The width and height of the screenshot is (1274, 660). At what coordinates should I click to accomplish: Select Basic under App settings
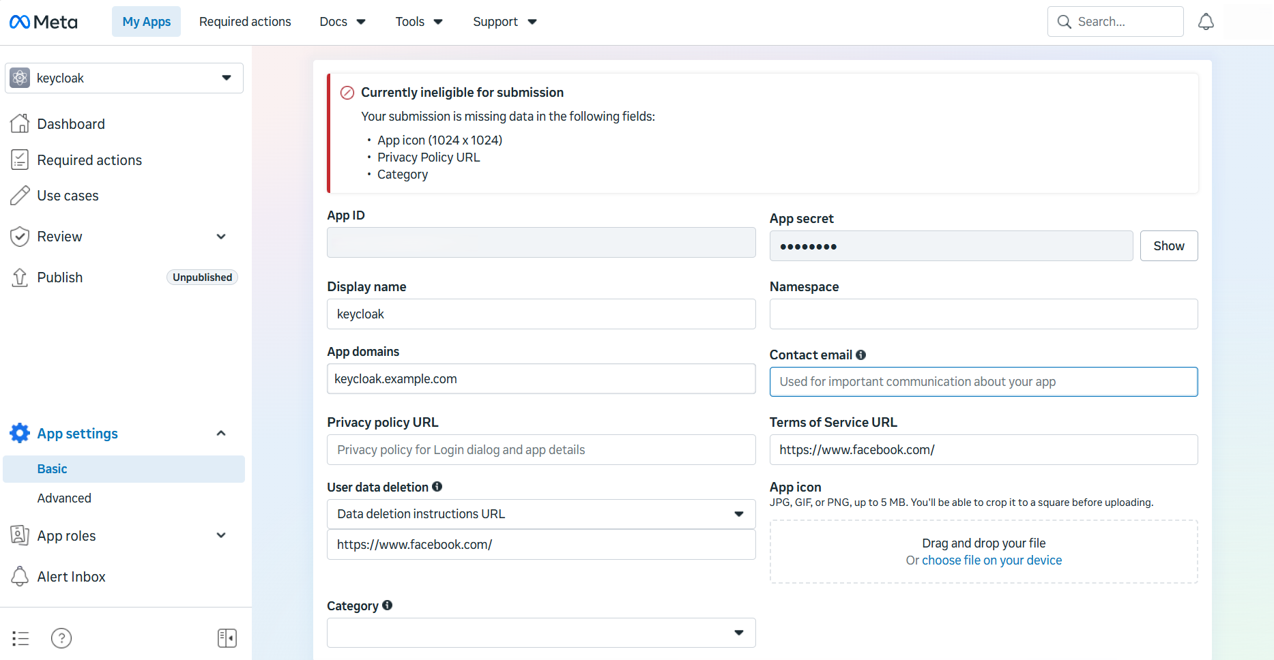(124, 469)
